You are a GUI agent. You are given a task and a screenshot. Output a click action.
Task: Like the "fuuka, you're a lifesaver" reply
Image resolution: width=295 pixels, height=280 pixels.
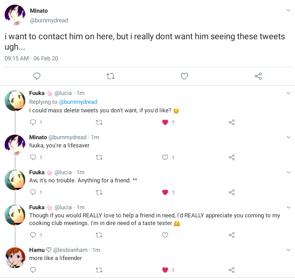click(165, 157)
